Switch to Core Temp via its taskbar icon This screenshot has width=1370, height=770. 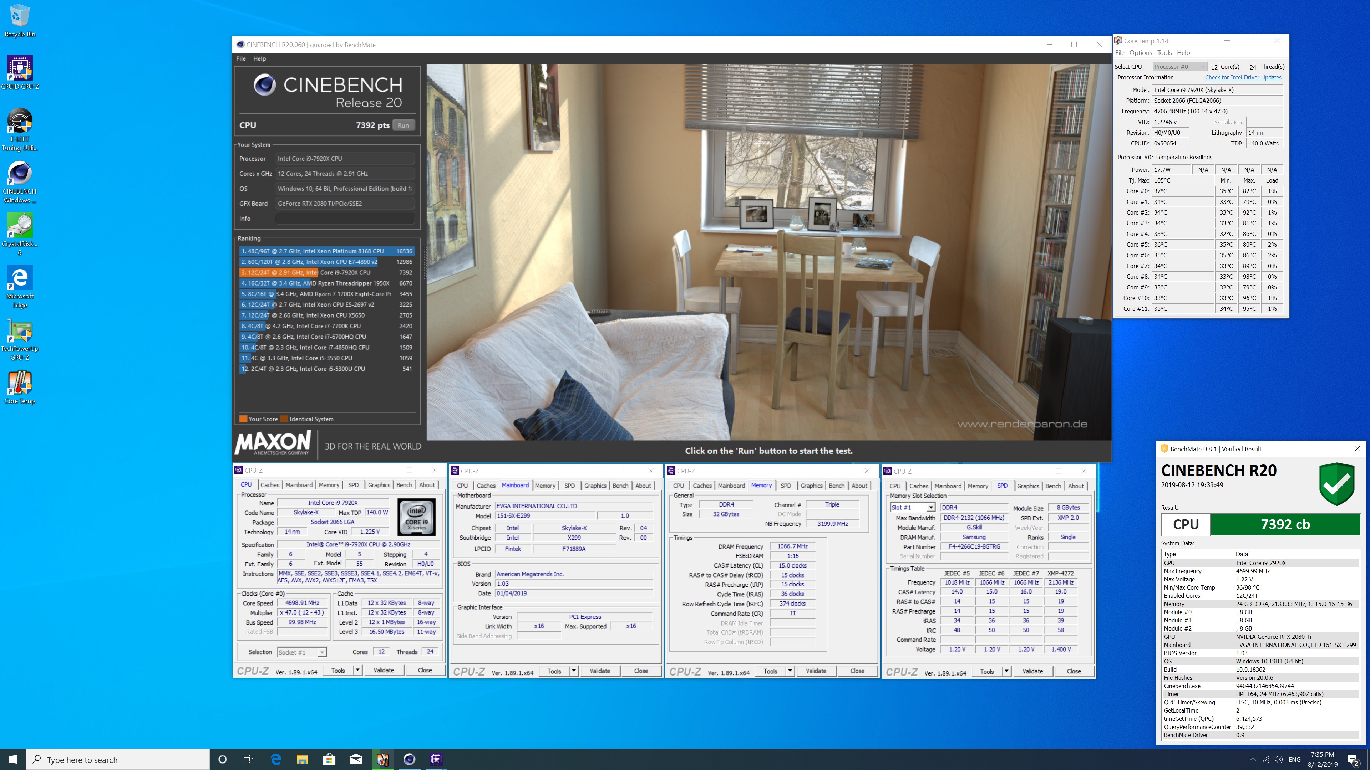pos(382,759)
